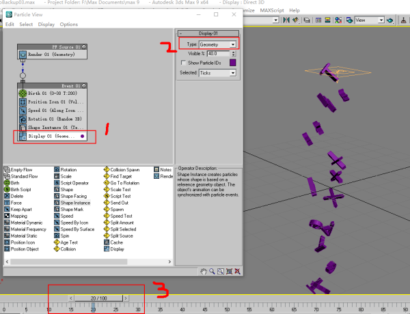Screen dimensions: 410x314
Task: Click the Birth 01 operator green icon
Action: 23,94
